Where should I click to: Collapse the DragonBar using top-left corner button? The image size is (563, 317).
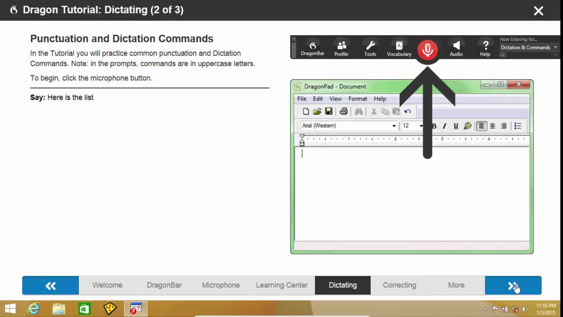pos(294,39)
